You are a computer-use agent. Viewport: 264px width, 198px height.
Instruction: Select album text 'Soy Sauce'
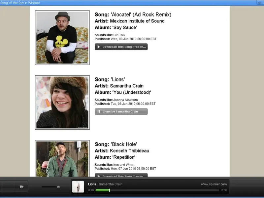coord(124,27)
